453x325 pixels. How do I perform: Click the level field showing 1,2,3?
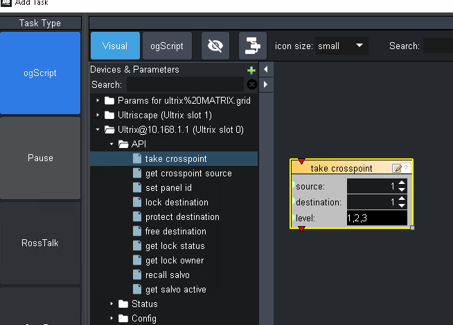[x=377, y=218]
